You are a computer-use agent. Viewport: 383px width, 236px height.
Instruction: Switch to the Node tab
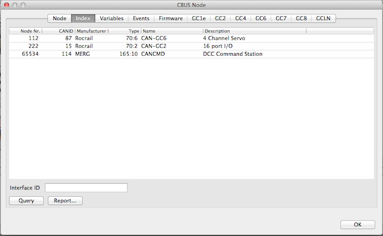tap(59, 18)
